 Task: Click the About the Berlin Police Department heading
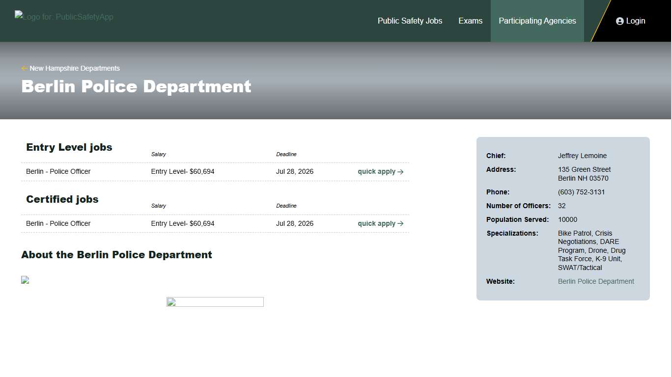pyautogui.click(x=116, y=255)
